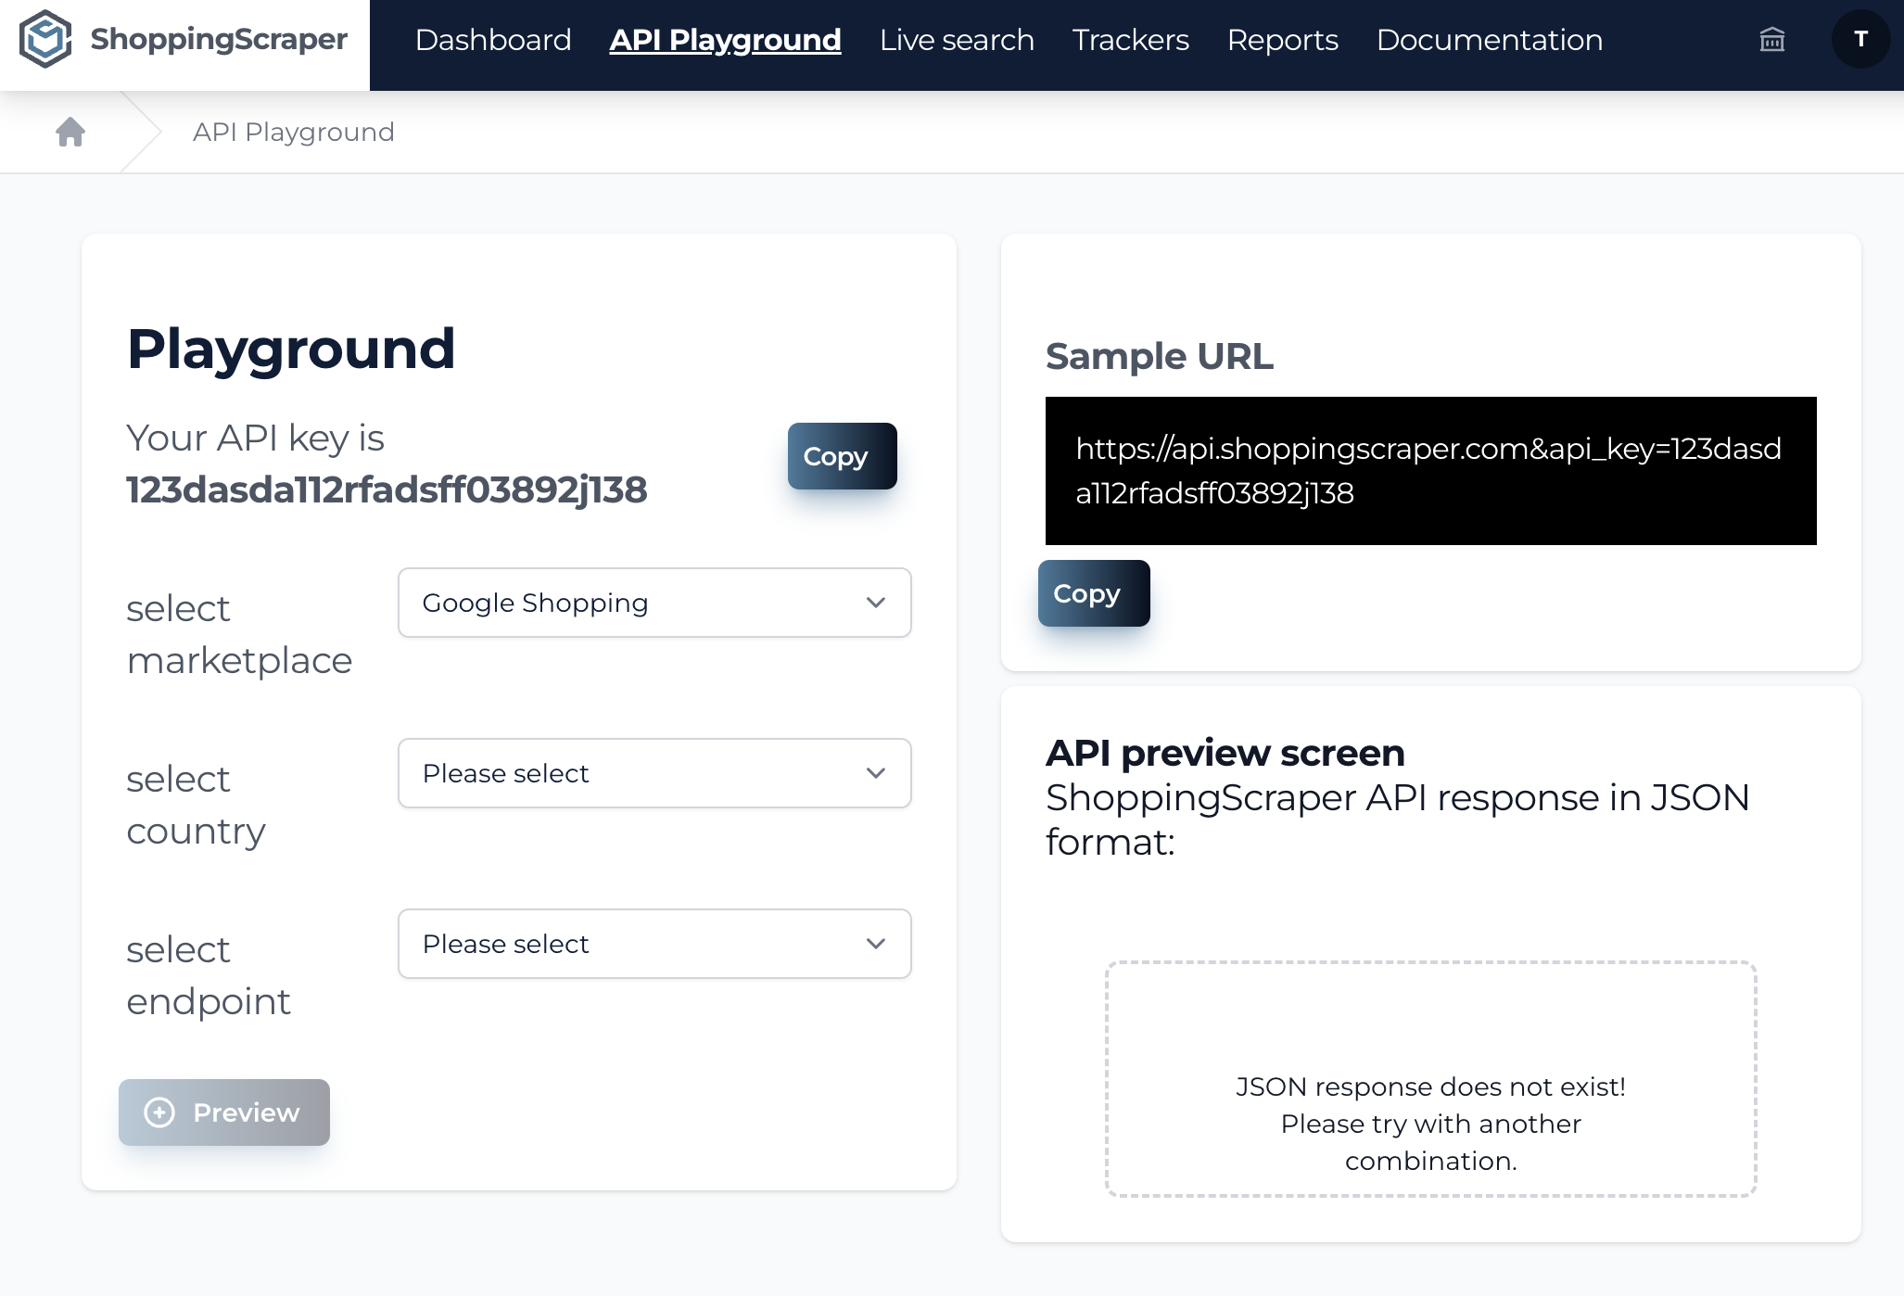1904x1296 pixels.
Task: Open the select country dropdown
Action: 654,774
